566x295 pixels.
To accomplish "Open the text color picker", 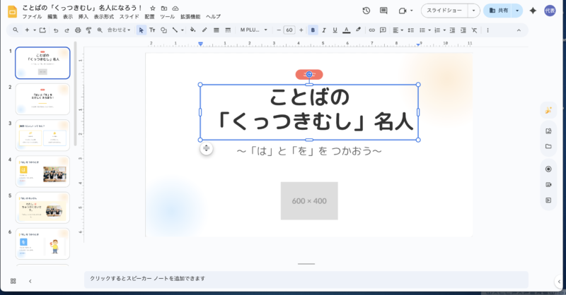I will pos(346,30).
